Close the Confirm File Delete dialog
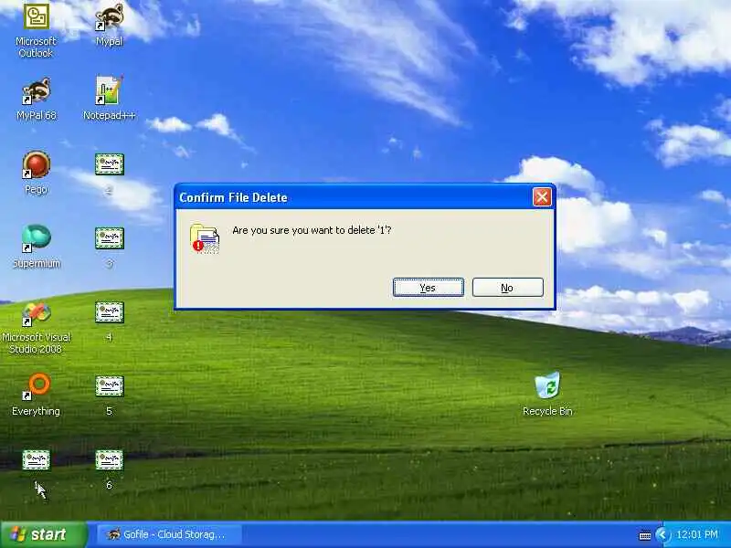Screen dimensions: 731x548 coord(542,197)
